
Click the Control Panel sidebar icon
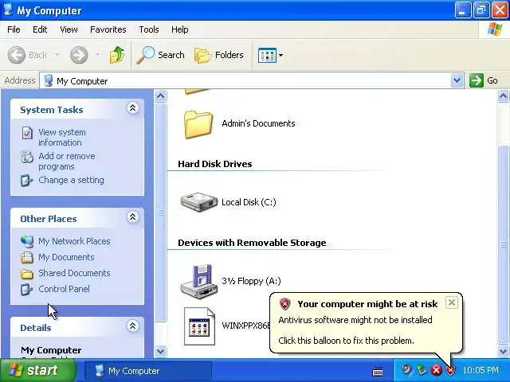pyautogui.click(x=26, y=290)
